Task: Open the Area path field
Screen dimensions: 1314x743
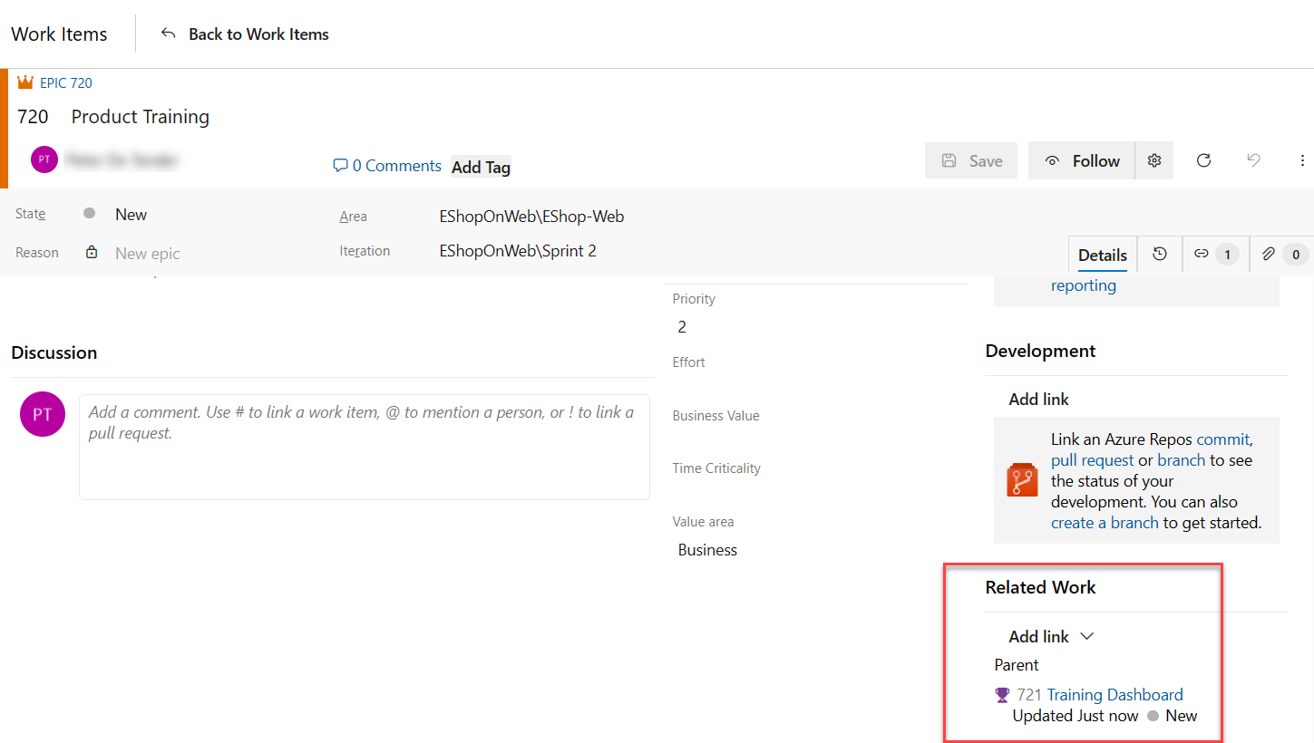Action: (x=531, y=217)
